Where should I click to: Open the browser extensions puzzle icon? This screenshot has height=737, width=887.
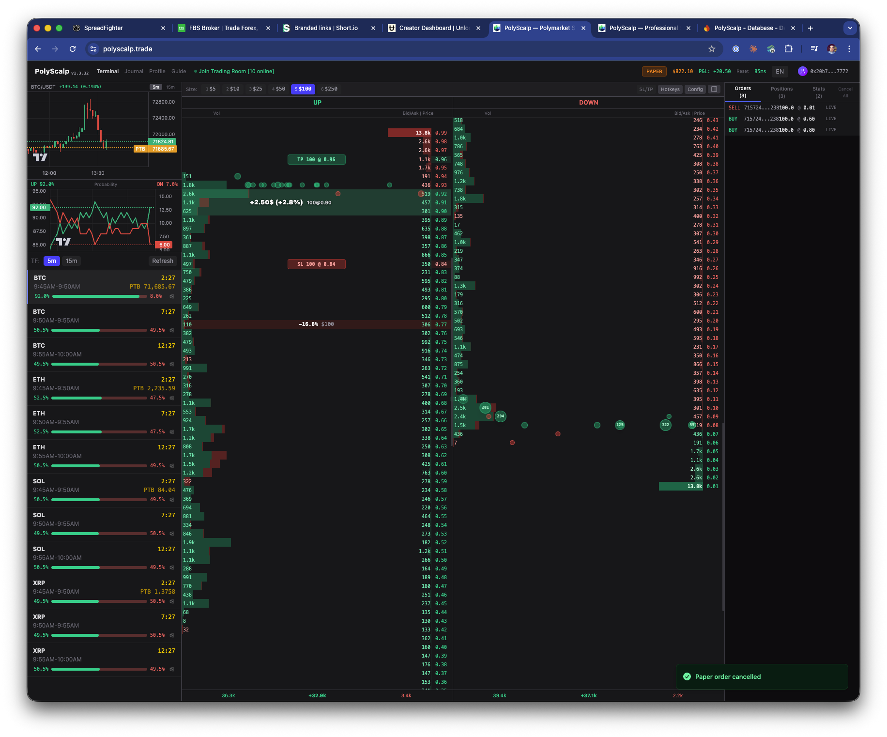[x=789, y=49]
